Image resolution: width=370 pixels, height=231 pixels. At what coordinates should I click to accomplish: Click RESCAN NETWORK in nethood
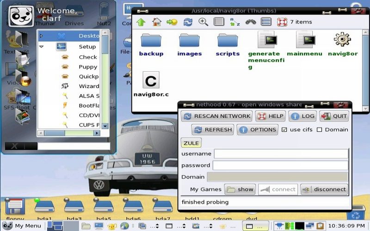(216, 116)
